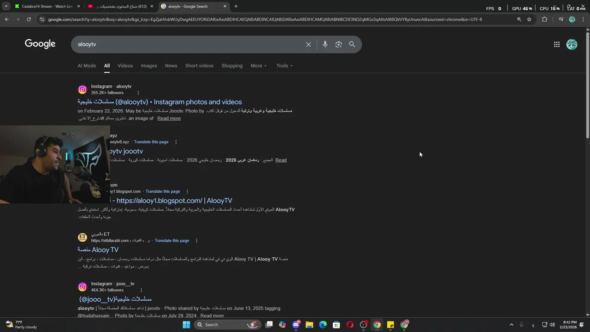
Task: Open options for alooytv Instagram result
Action: pyautogui.click(x=138, y=93)
